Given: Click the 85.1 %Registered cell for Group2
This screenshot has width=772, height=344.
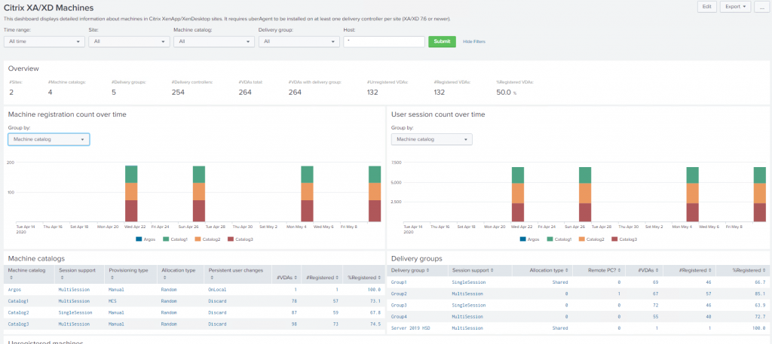Looking at the screenshot, I should 759,294.
